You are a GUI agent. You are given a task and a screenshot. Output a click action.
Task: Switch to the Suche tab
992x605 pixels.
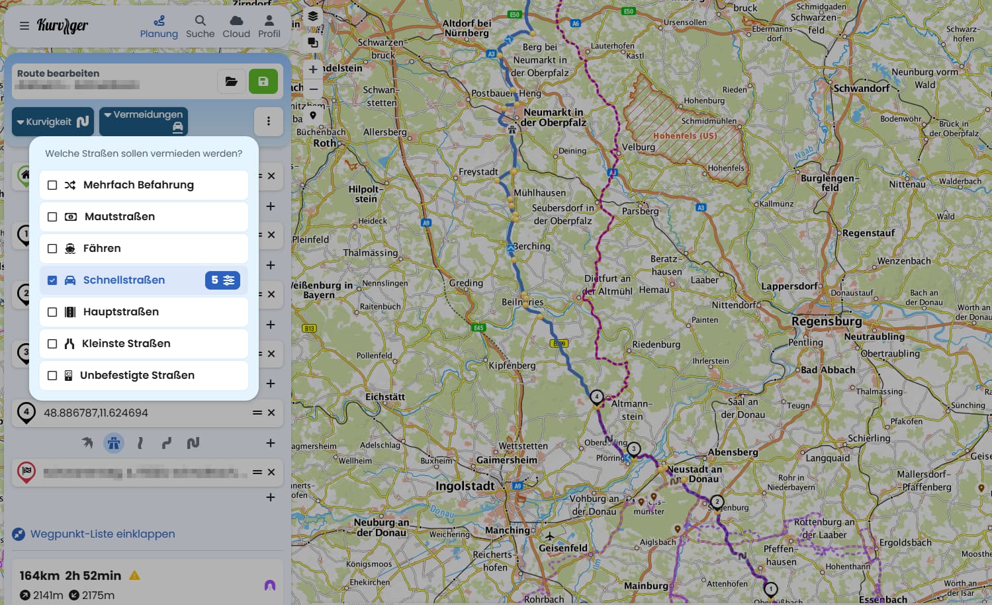(x=200, y=26)
